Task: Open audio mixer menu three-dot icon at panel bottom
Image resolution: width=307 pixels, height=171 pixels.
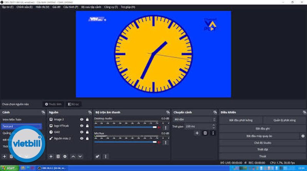Action: (x=106, y=156)
